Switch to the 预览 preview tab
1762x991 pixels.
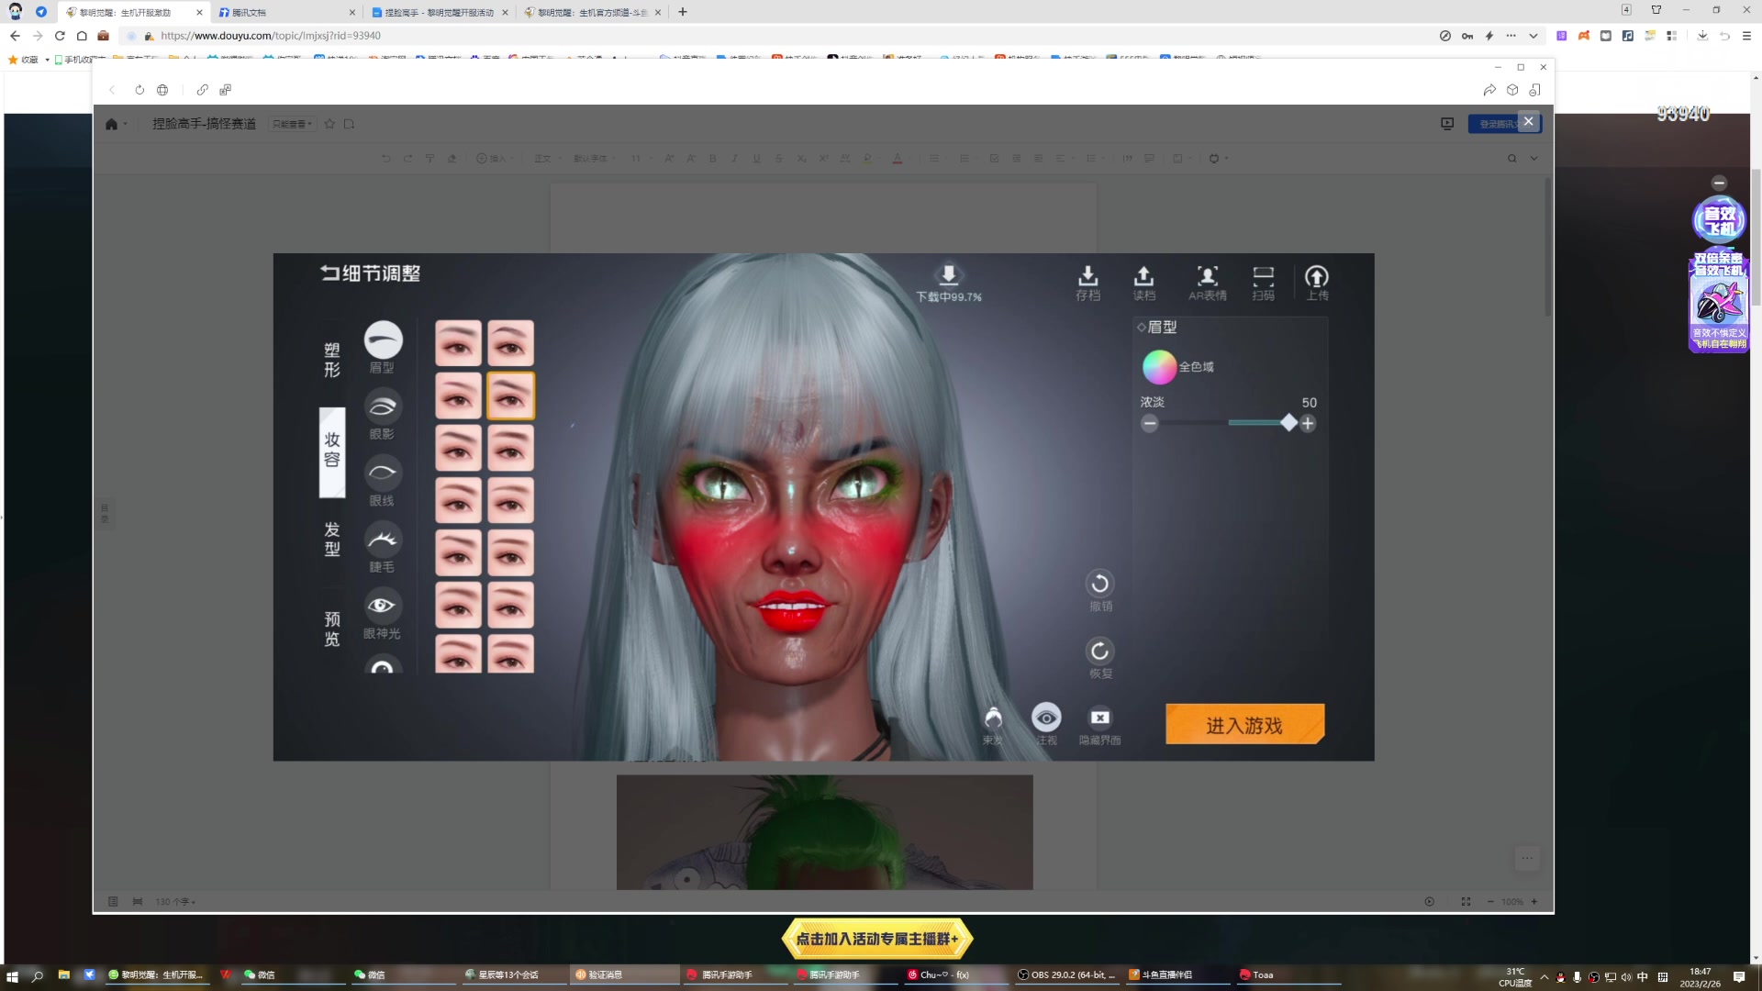(332, 629)
